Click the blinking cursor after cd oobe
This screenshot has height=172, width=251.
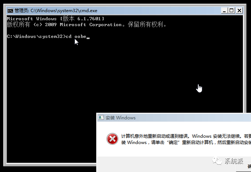click(88, 38)
